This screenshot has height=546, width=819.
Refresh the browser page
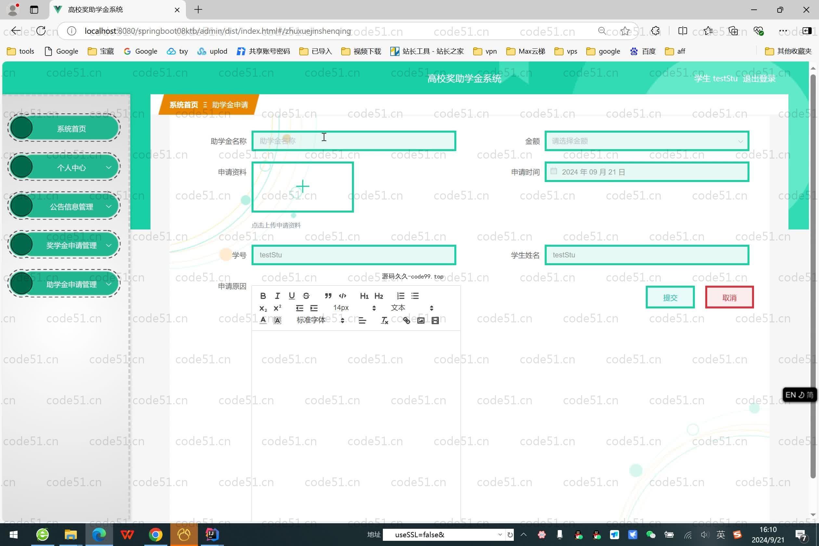(x=41, y=31)
